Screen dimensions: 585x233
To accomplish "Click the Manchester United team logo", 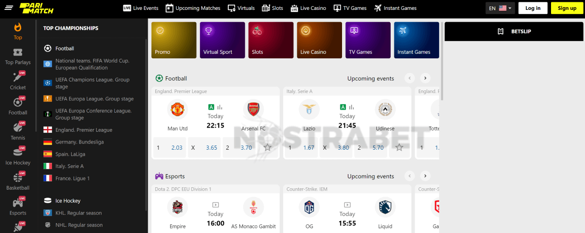I will click(x=177, y=110).
